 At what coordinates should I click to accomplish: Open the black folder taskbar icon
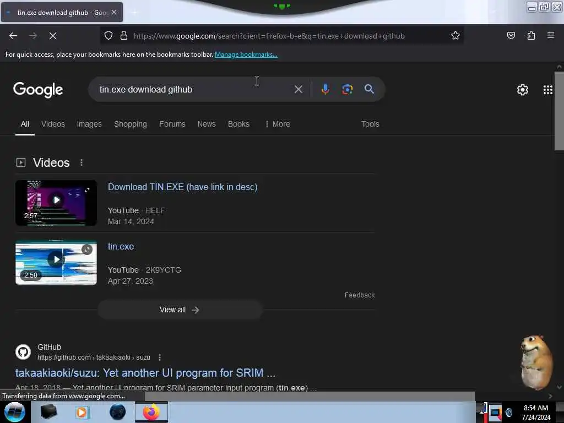[x=48, y=412]
